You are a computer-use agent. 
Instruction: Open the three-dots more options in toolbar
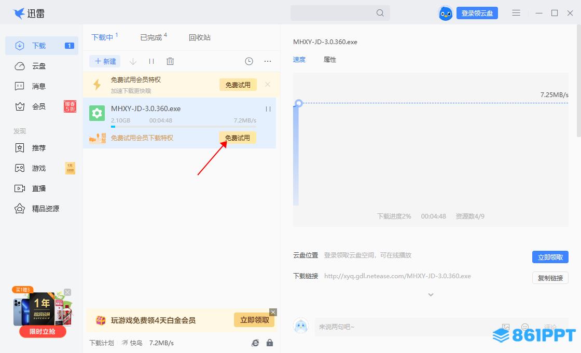(268, 61)
